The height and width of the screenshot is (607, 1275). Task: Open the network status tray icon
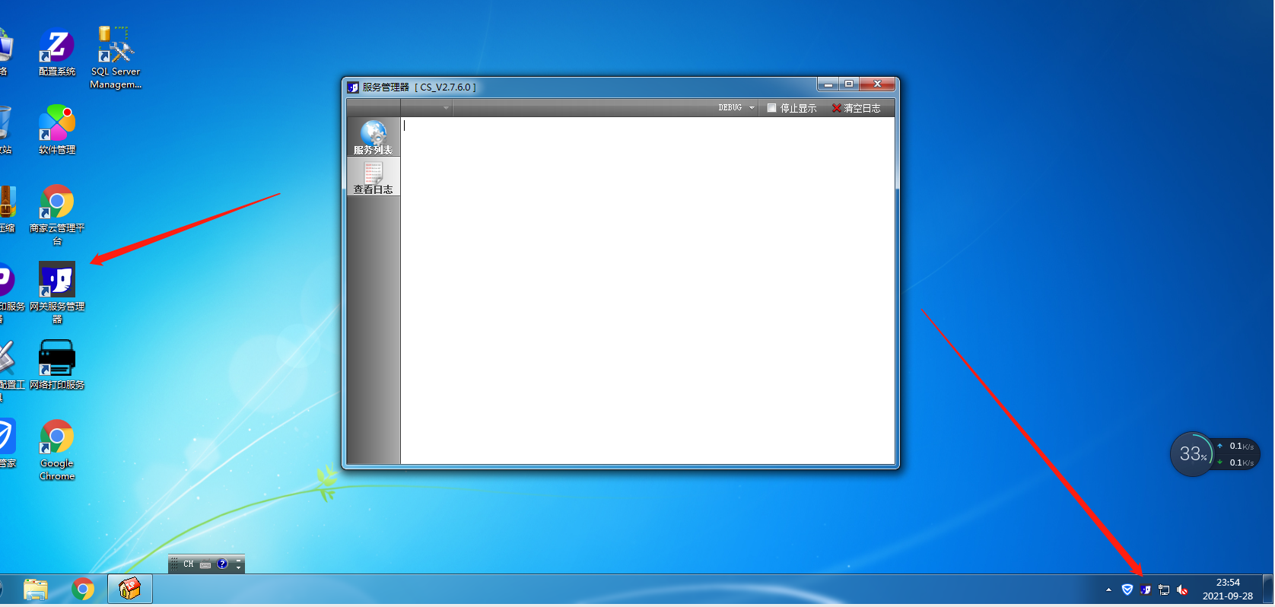point(1164,590)
